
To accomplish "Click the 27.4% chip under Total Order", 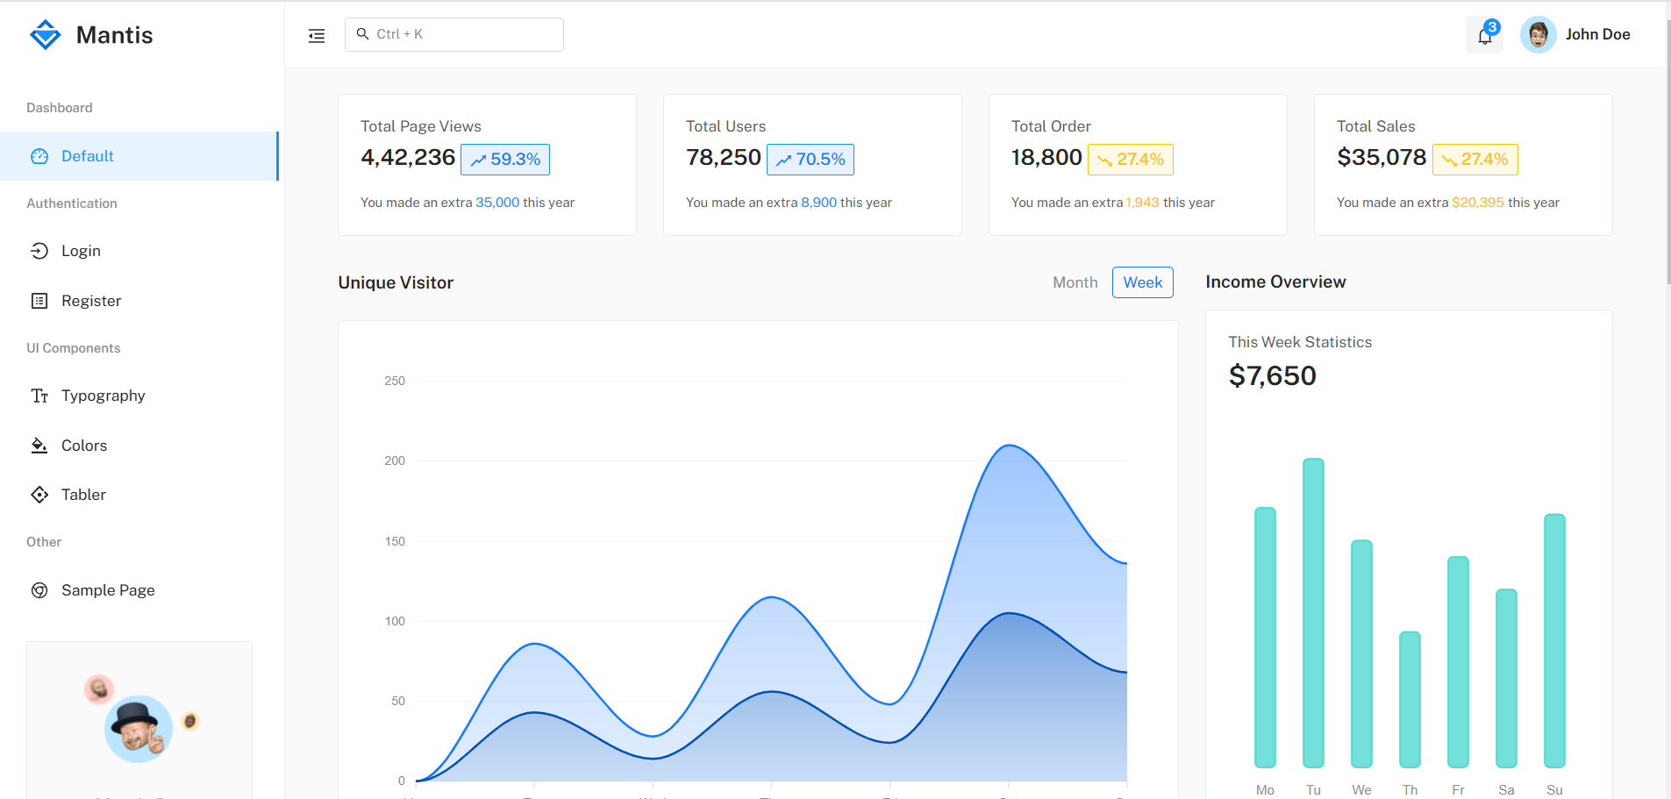I will pyautogui.click(x=1131, y=160).
